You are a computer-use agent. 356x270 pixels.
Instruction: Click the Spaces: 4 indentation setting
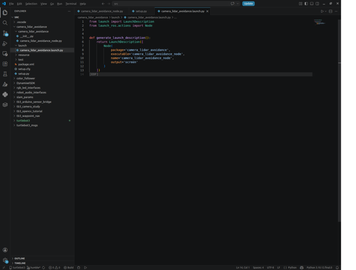pos(258,268)
